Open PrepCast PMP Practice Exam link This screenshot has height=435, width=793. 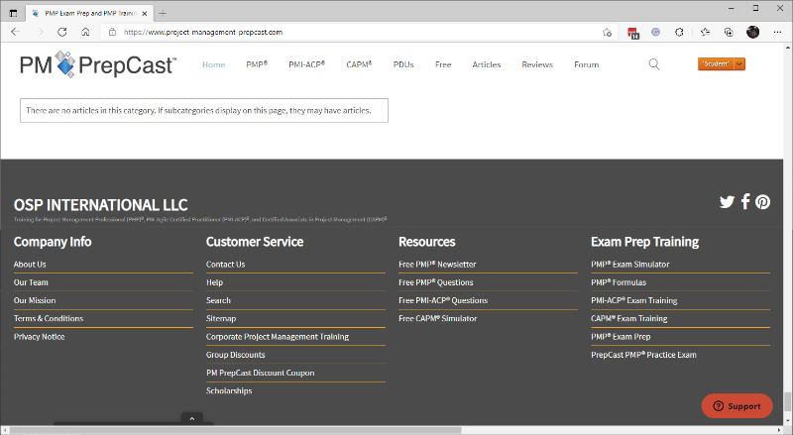pyautogui.click(x=643, y=355)
